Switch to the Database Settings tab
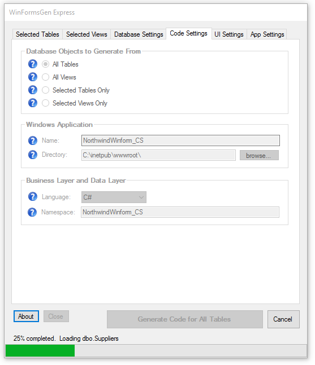The height and width of the screenshot is (365, 315). (139, 34)
